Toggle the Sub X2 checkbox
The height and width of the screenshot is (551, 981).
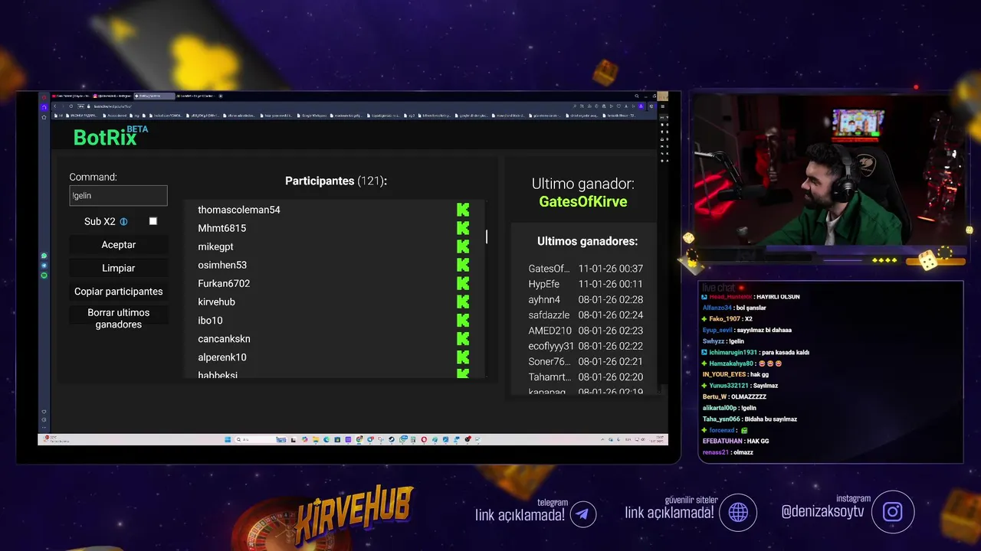(x=153, y=221)
